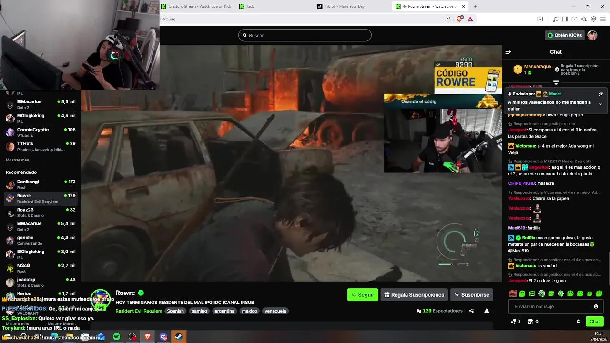Open the emoji picker smiley icon
This screenshot has width=610, height=343.
[596, 306]
